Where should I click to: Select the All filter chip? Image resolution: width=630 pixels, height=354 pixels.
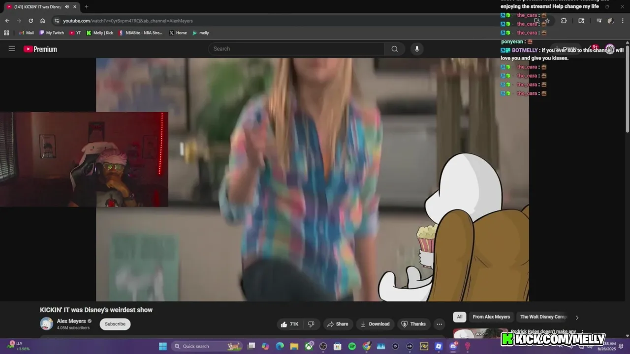pyautogui.click(x=460, y=317)
